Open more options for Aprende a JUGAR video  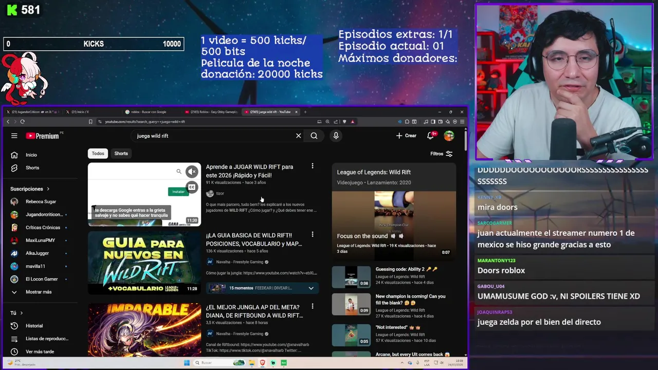(x=312, y=166)
